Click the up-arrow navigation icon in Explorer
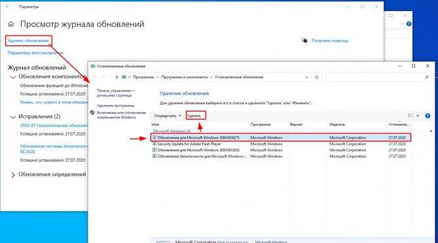Screen dimensions: 438x243 (116, 77)
